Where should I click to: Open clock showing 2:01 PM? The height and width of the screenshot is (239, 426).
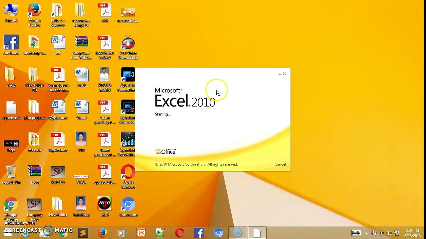tap(412, 233)
